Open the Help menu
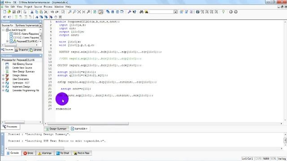This screenshot has height=161, width=287. (68, 7)
